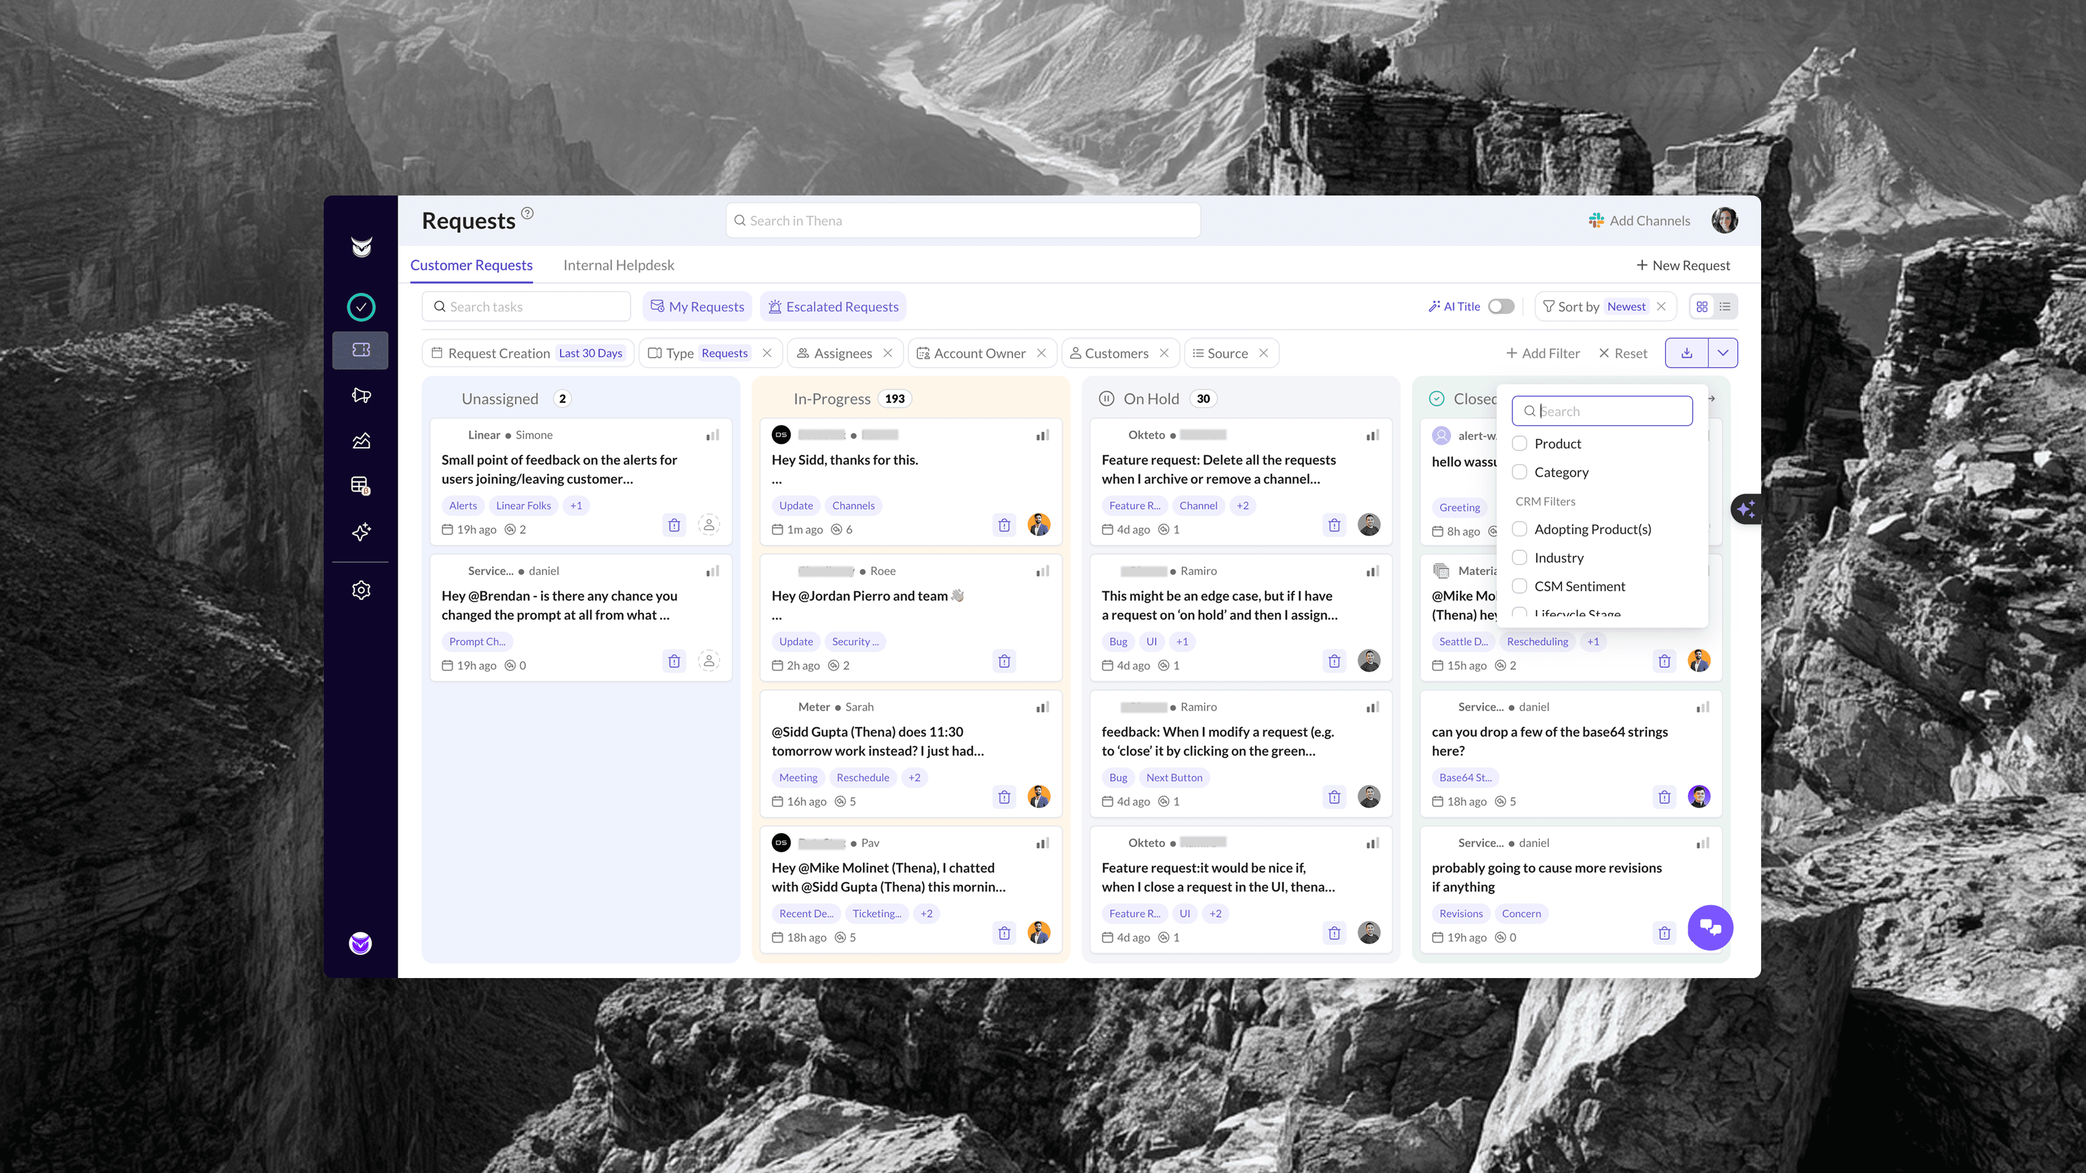Switch to kanban grid view icon
2086x1173 pixels.
[x=1701, y=307]
